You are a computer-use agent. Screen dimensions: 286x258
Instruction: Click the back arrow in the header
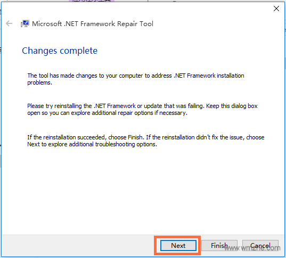point(9,23)
